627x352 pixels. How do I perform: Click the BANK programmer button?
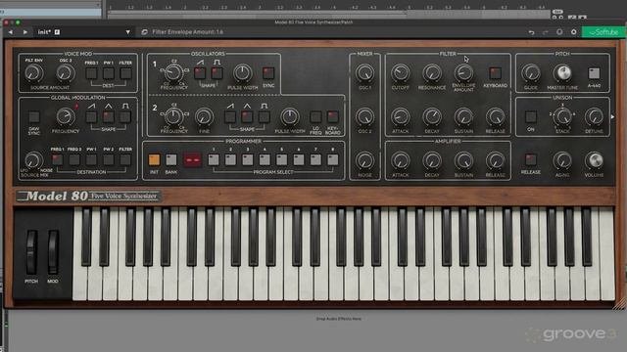[x=171, y=160]
